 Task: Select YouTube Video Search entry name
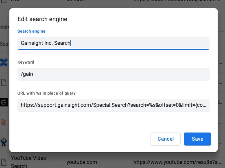(28, 162)
